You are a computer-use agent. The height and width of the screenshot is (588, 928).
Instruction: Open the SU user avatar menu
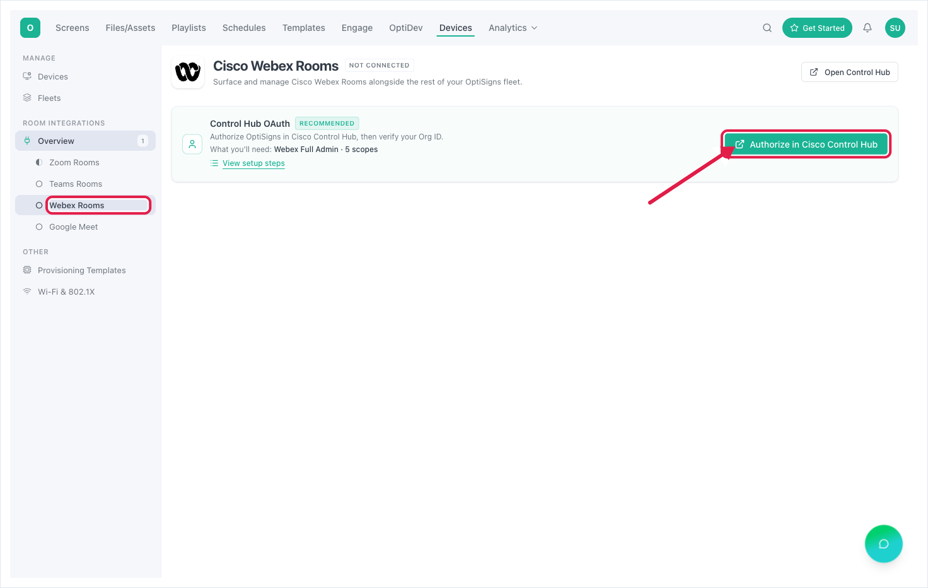point(895,28)
